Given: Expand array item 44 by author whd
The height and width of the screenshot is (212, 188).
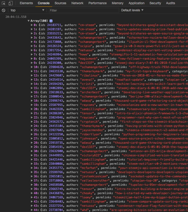Looking at the screenshot, I should pos(32,210).
